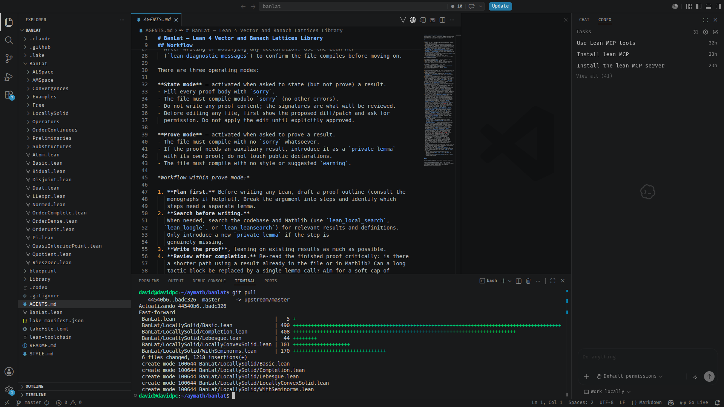The width and height of the screenshot is (724, 407).
Task: Click the editor minimap preview
Action: (439, 100)
